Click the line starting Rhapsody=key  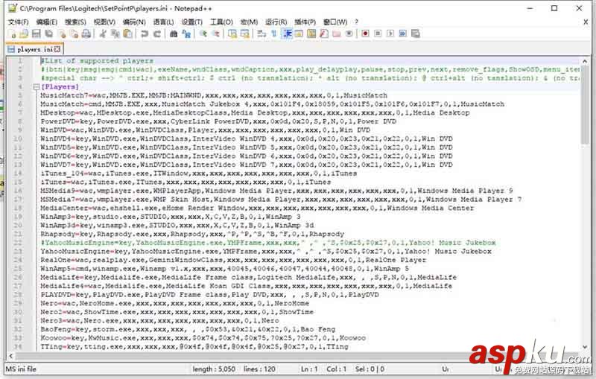[192, 234]
